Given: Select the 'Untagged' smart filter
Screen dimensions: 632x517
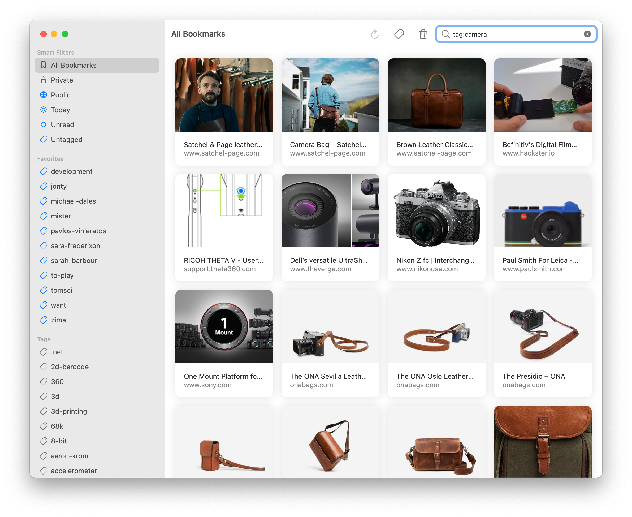Looking at the screenshot, I should pos(67,140).
